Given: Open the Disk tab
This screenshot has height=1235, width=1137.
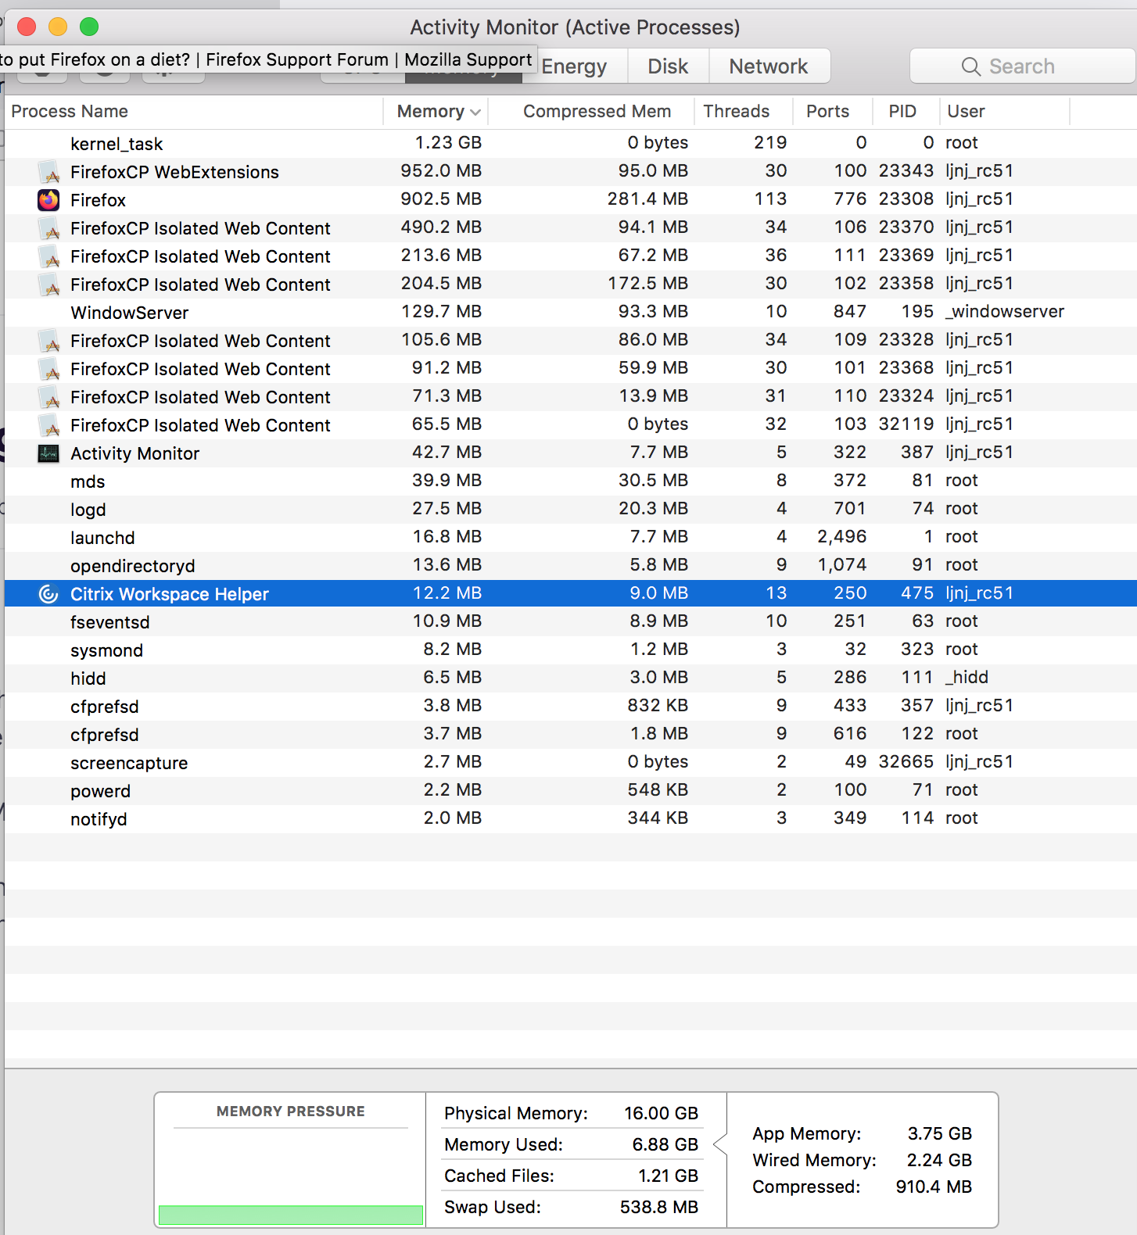Looking at the screenshot, I should point(668,66).
